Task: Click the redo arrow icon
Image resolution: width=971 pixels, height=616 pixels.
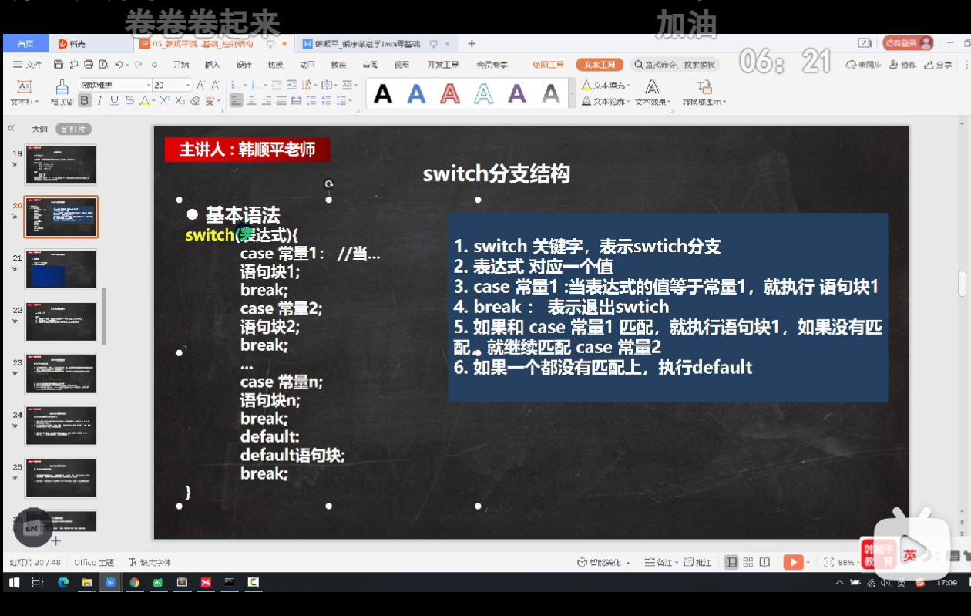Action: (139, 65)
